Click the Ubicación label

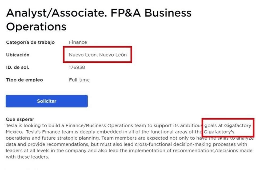[x=18, y=55]
